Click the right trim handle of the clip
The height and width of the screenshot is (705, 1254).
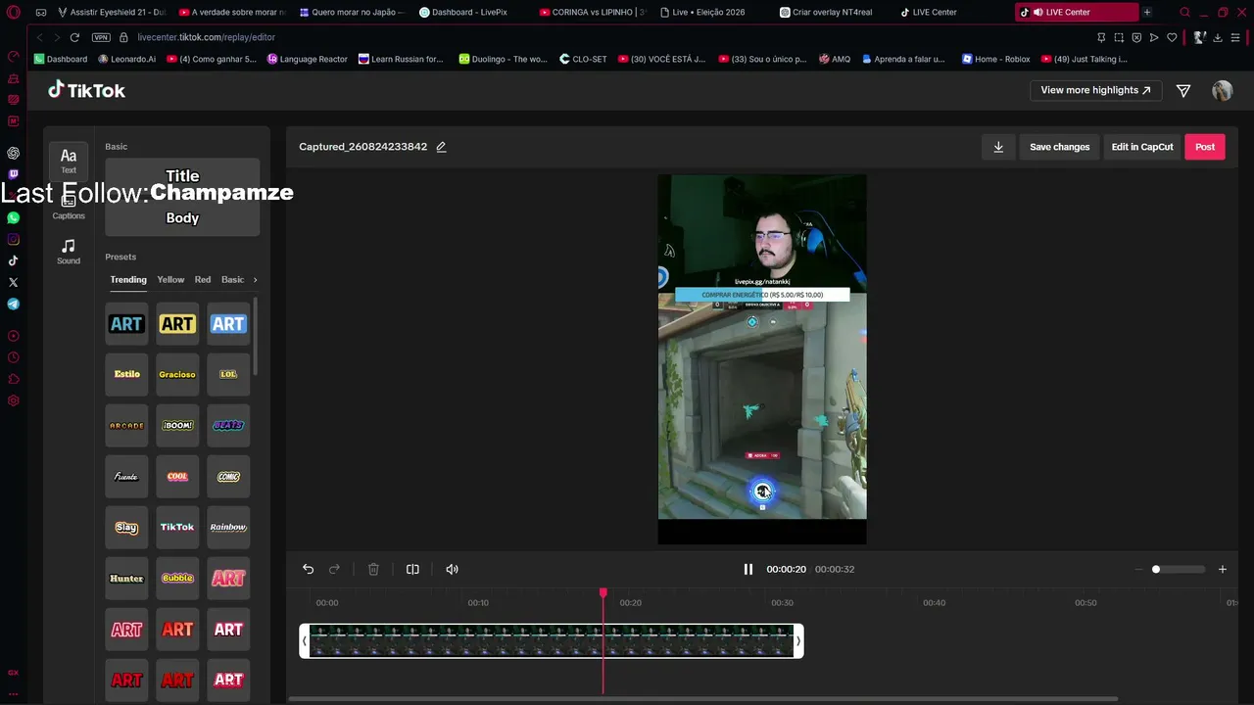point(798,641)
